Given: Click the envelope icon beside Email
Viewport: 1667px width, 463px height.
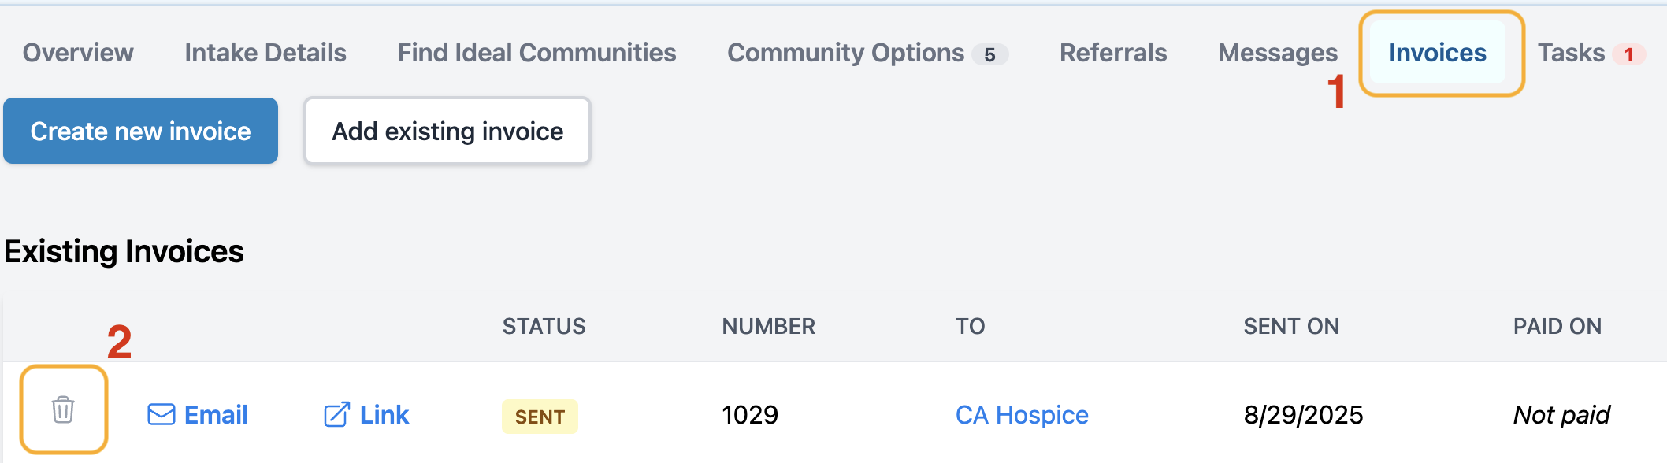Looking at the screenshot, I should 162,414.
